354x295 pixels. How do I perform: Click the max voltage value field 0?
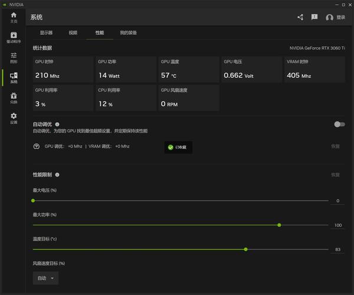point(337,201)
